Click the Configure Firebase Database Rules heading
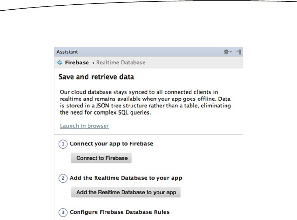 [120, 212]
